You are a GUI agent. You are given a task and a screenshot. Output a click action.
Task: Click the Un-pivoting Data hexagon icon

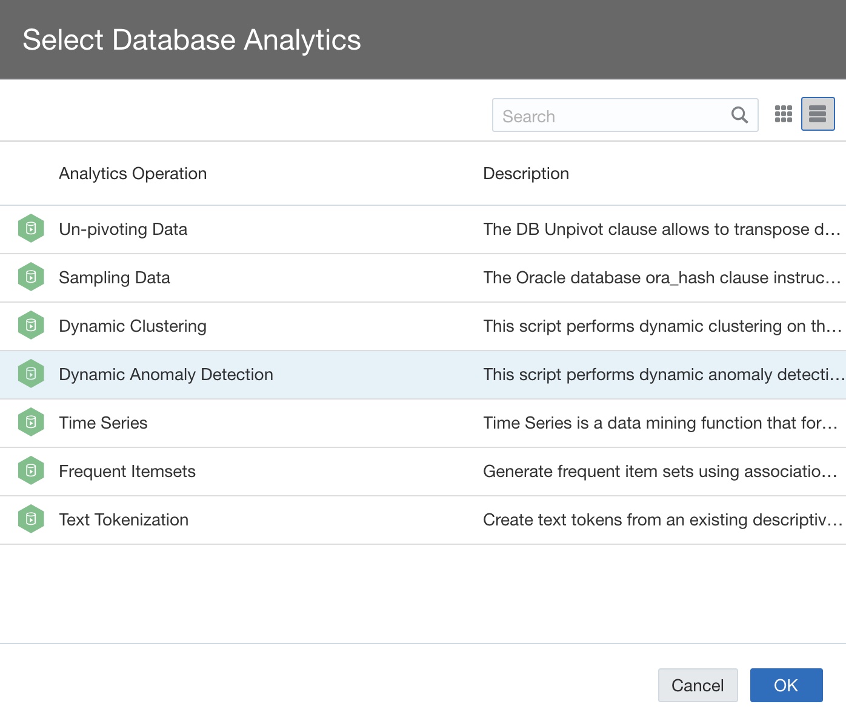[x=31, y=229]
